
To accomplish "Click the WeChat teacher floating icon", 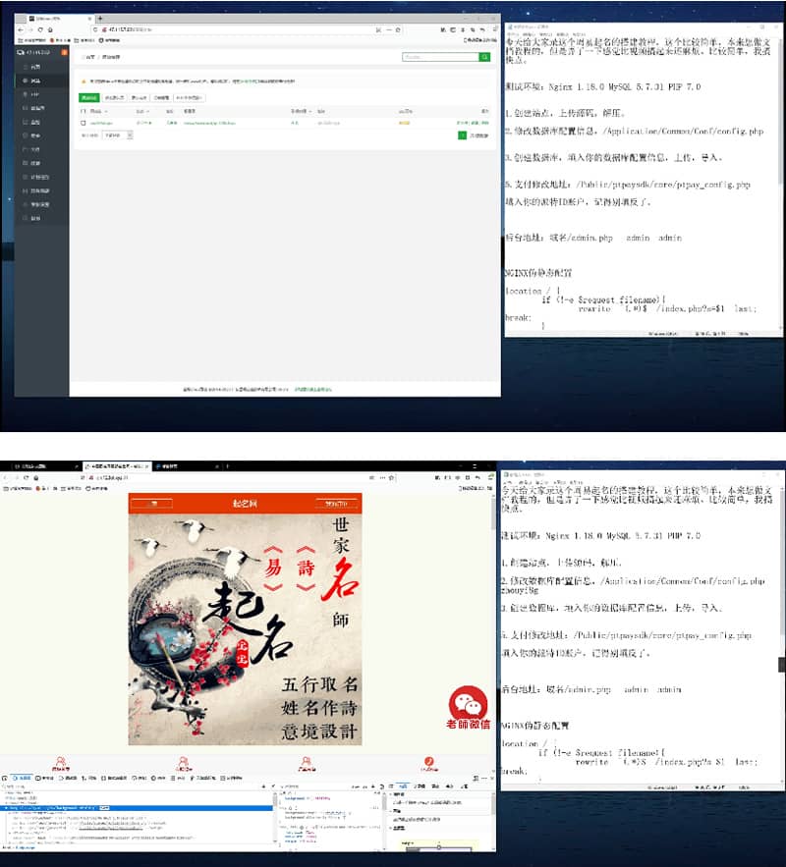I will coord(468,707).
